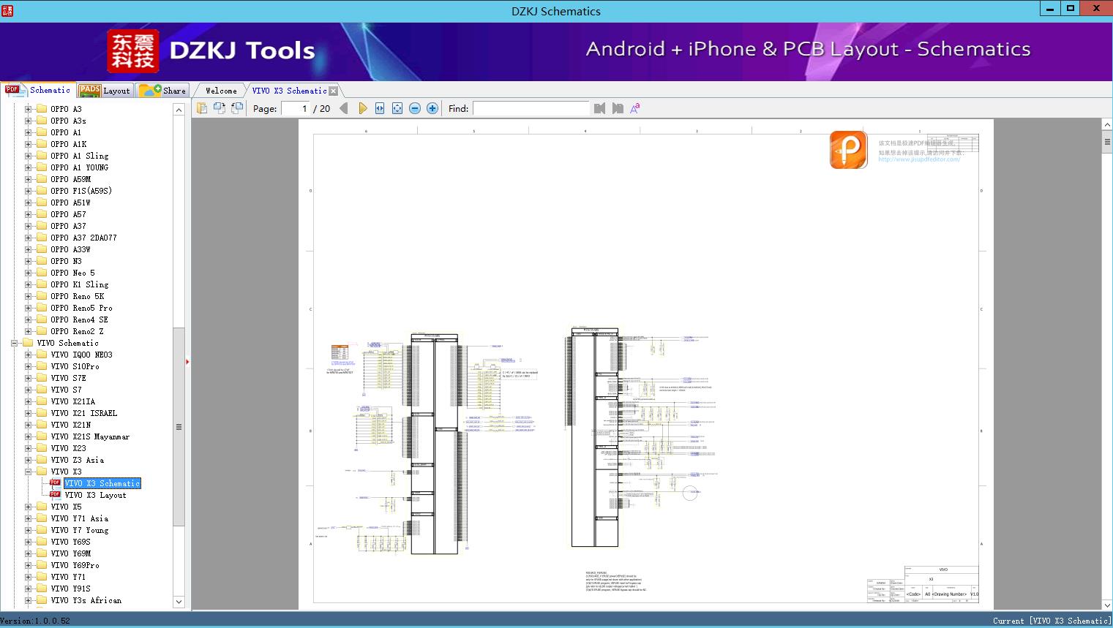Fit page to width
Screen dimensions: 1113x628
380,108
